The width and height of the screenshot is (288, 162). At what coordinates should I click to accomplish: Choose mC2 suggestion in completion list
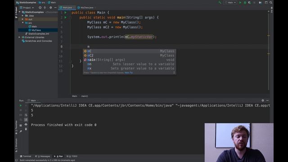[129, 55]
